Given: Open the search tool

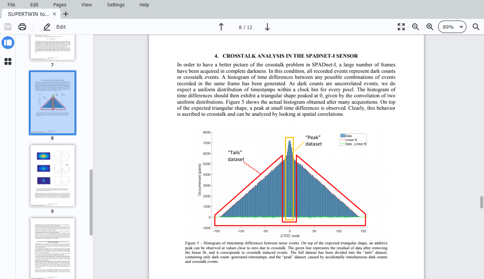Looking at the screenshot, I should 476,27.
